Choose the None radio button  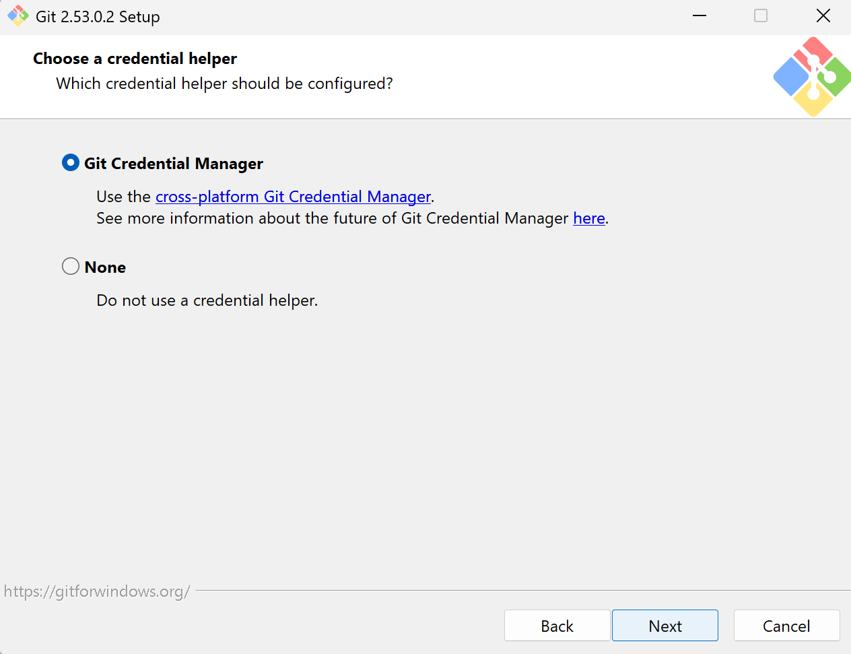pos(71,267)
